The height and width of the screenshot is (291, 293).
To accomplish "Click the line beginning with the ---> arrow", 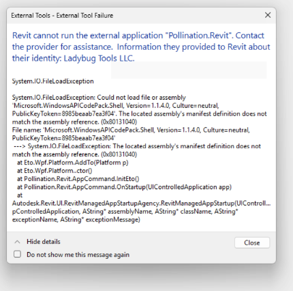I will [x=137, y=146].
